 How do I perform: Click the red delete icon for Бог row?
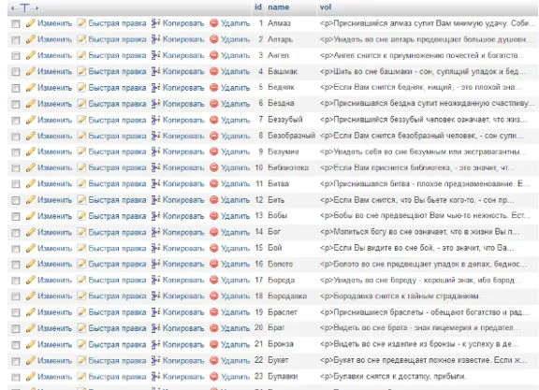click(x=213, y=232)
